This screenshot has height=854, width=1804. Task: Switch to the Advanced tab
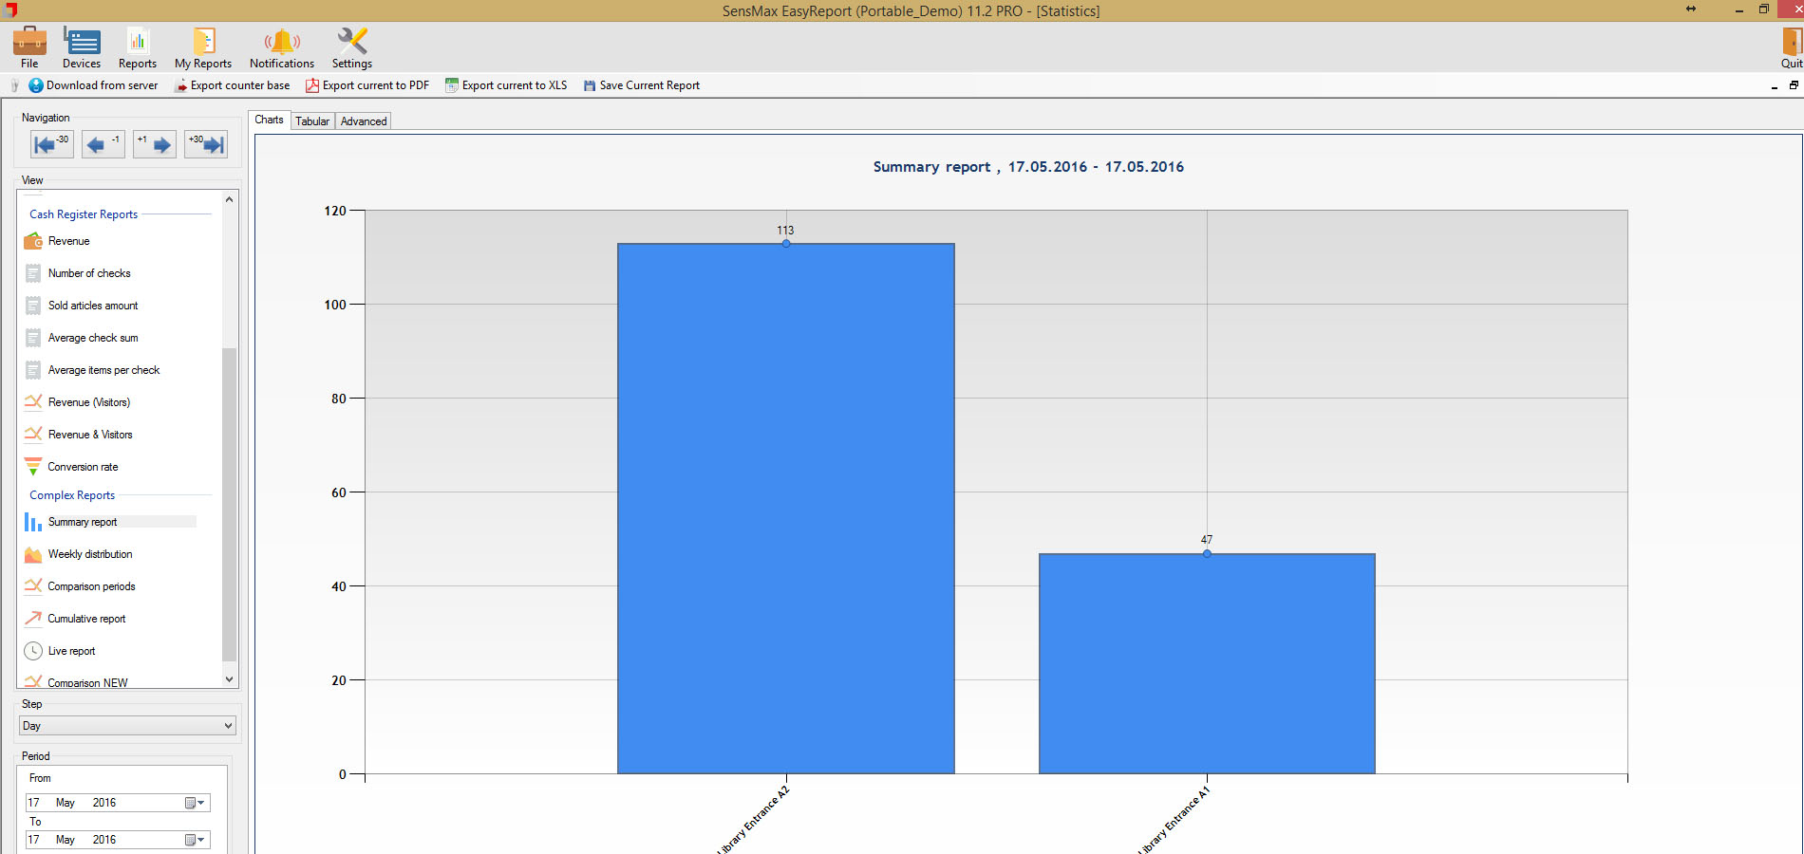pyautogui.click(x=364, y=121)
